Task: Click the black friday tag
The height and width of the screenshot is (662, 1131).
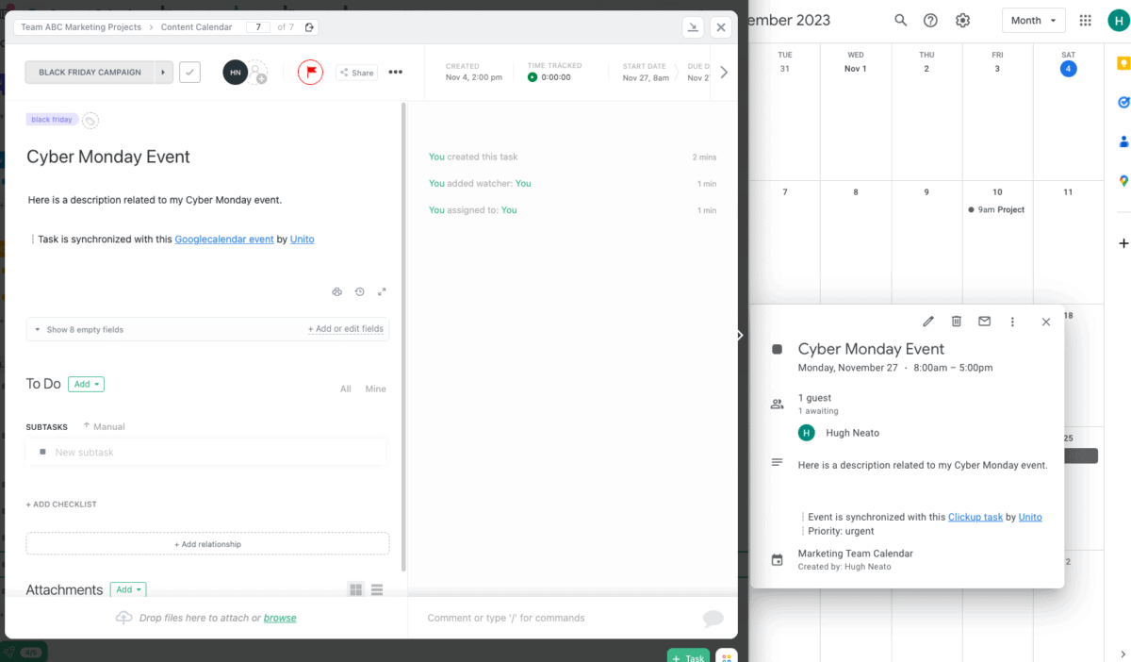Action: (52, 120)
